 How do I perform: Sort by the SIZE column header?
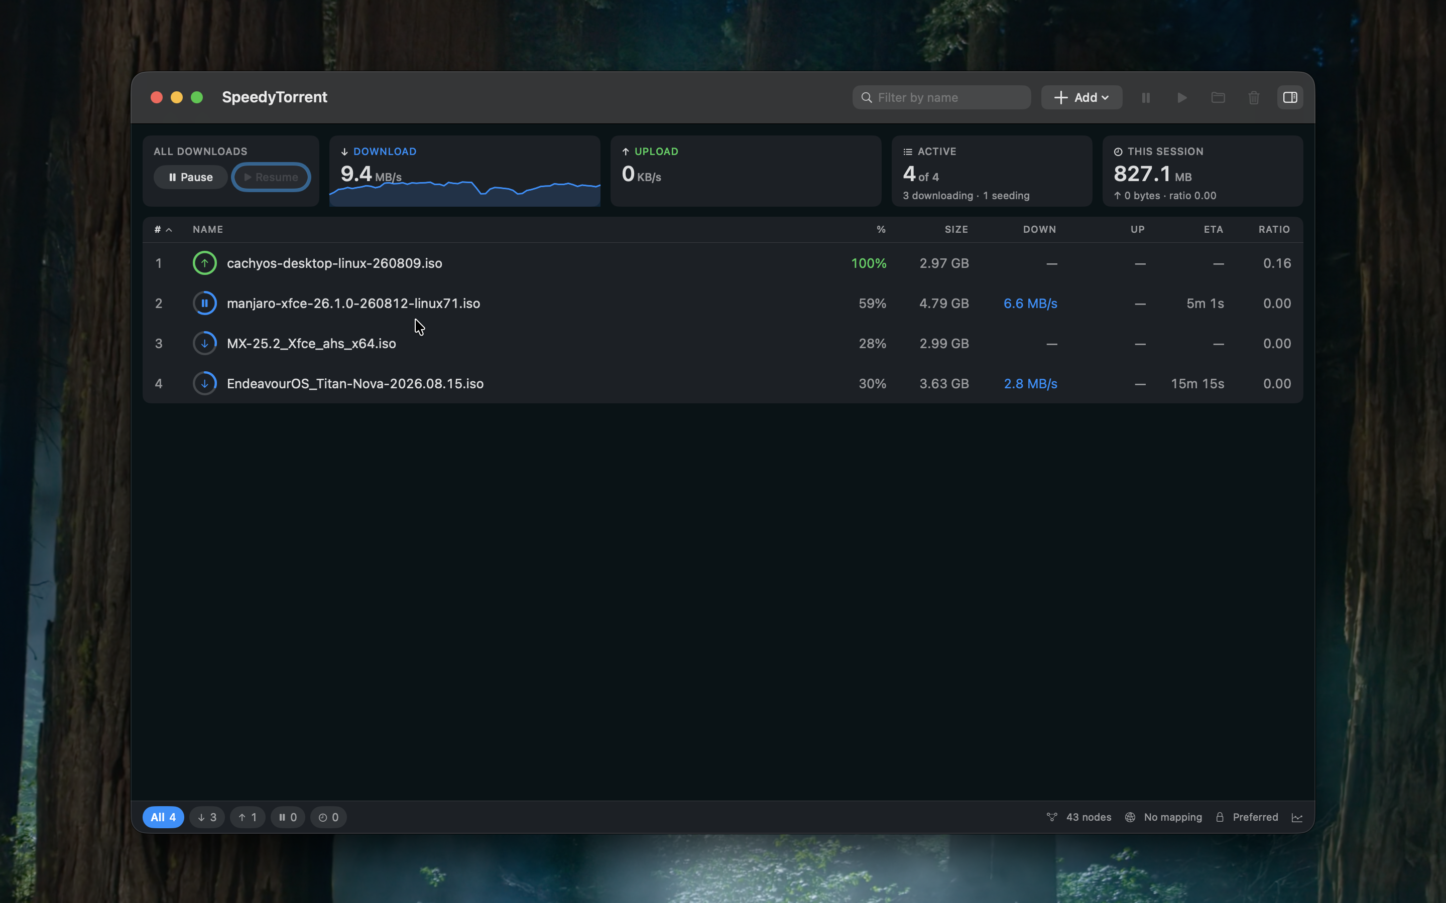tap(956, 229)
